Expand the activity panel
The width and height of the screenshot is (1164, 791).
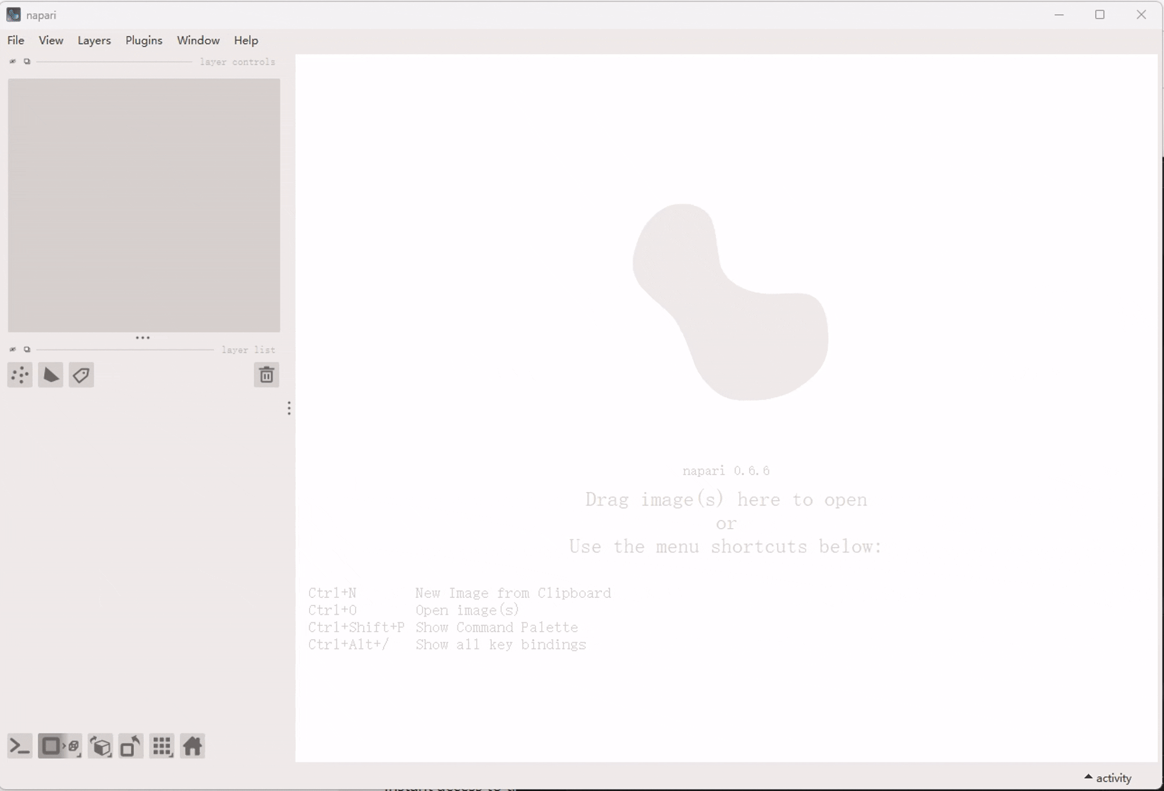[1108, 778]
